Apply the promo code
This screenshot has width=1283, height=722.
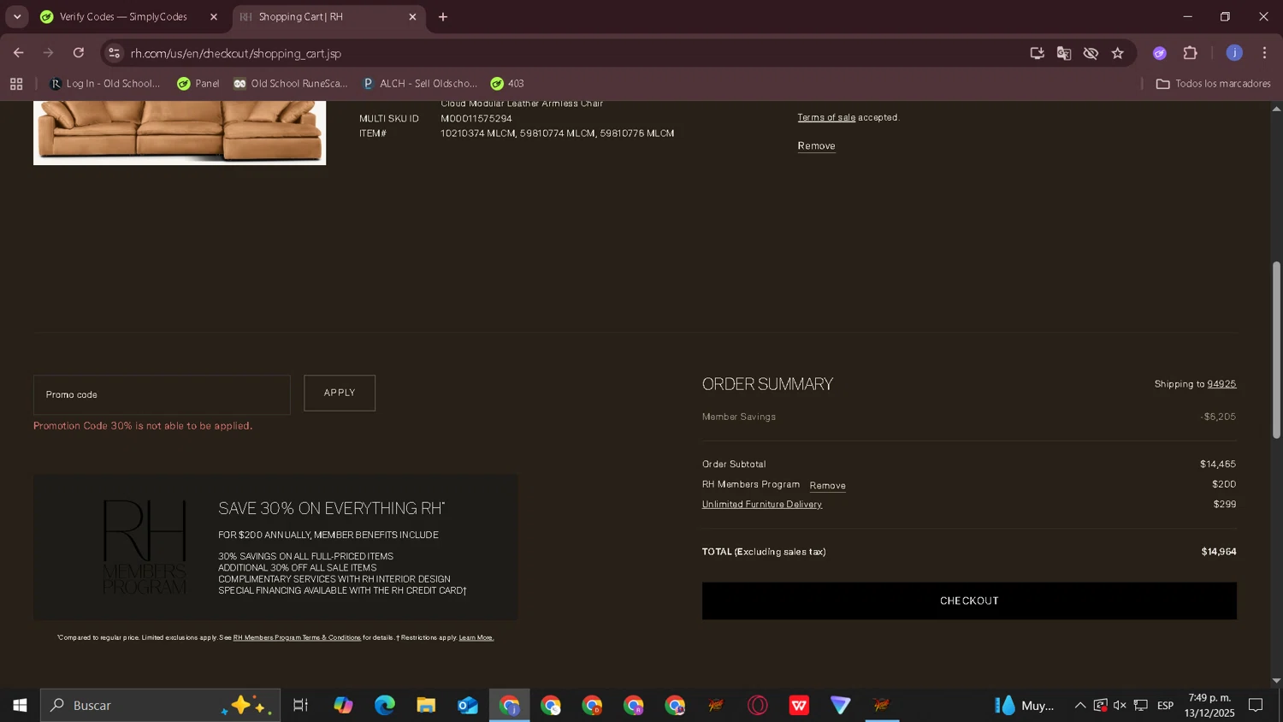click(340, 393)
